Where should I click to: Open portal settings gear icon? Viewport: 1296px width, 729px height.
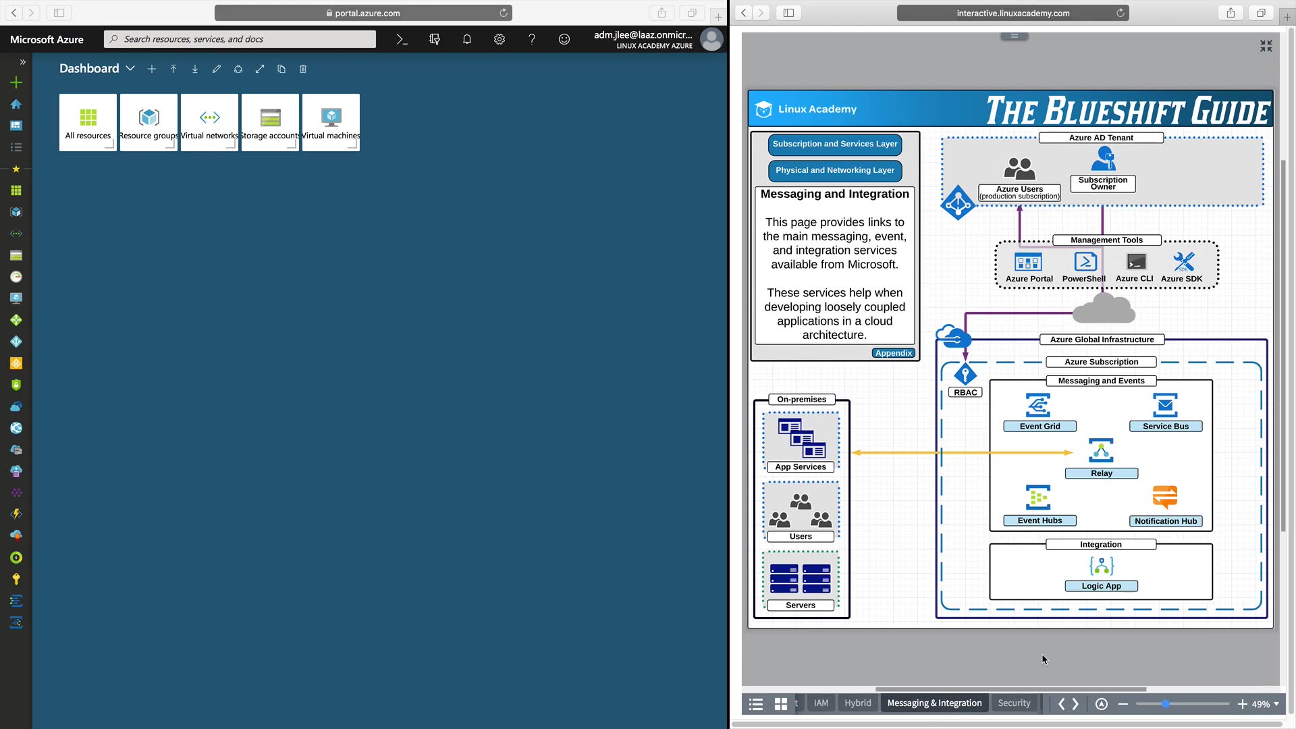point(499,39)
